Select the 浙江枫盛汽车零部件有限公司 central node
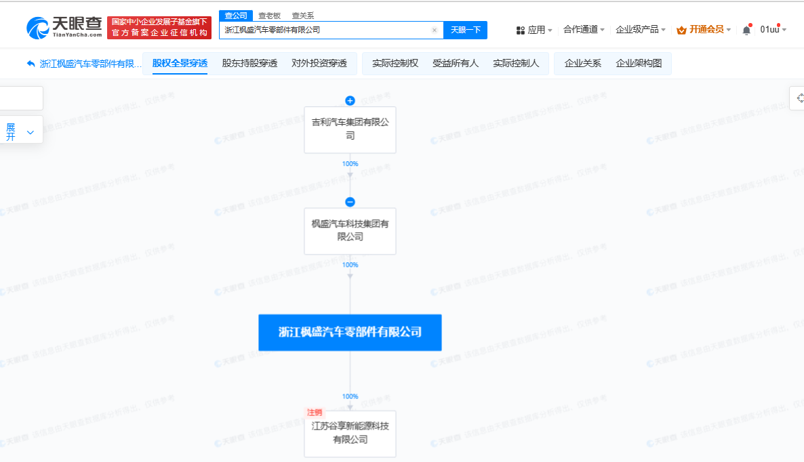Screen dimensions: 804x462 [350, 332]
